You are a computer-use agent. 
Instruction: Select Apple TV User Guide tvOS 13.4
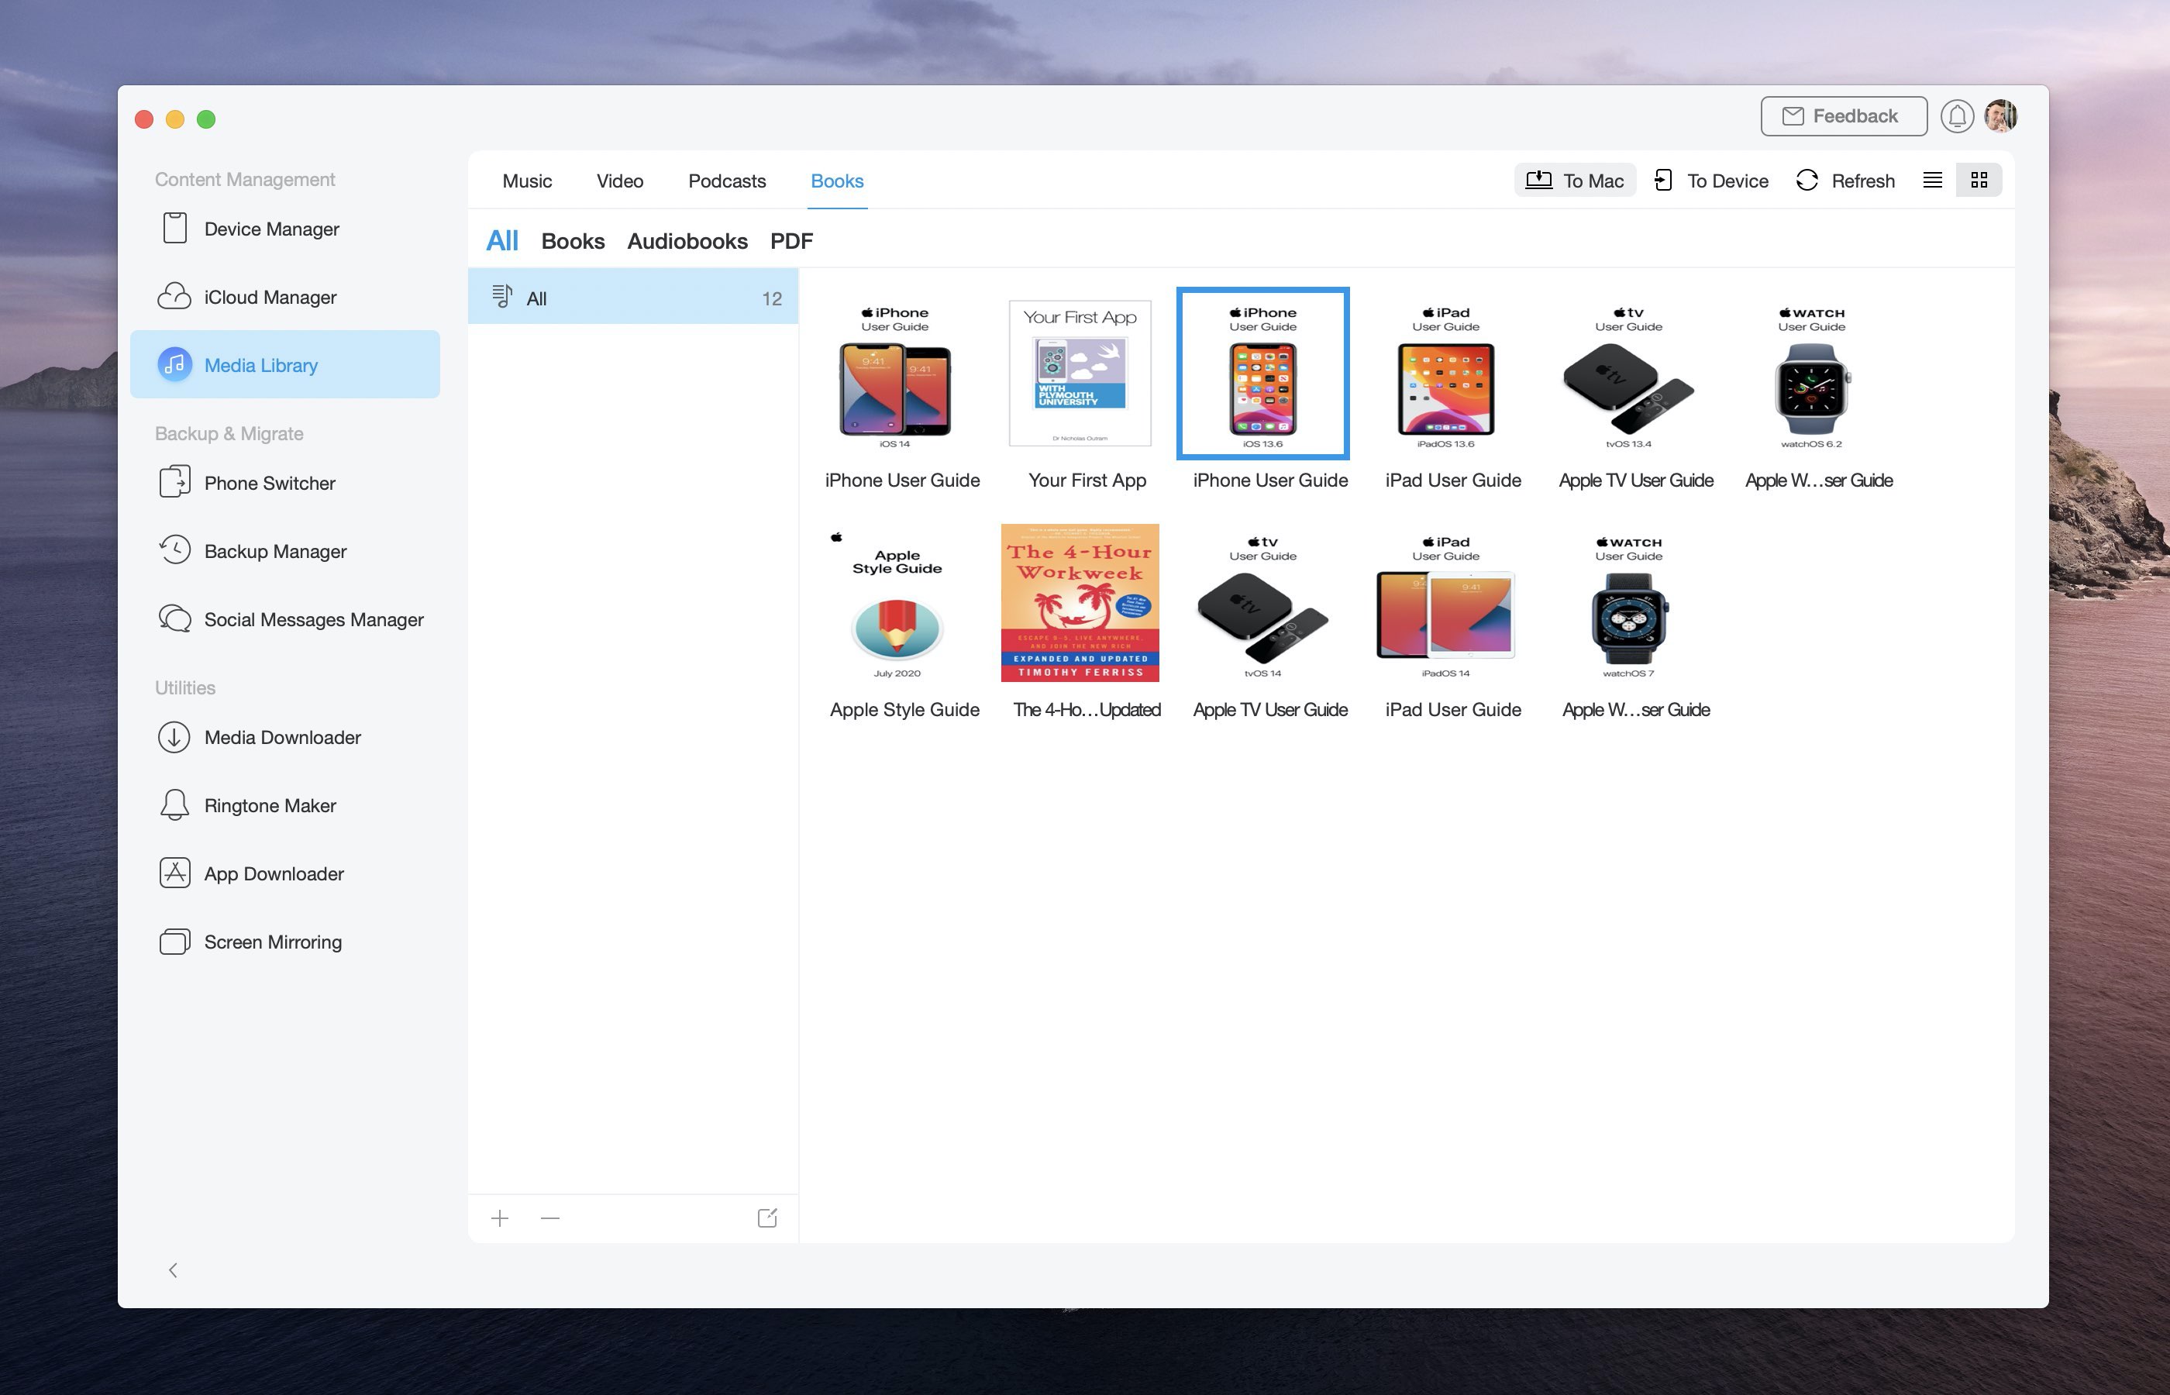tap(1628, 374)
